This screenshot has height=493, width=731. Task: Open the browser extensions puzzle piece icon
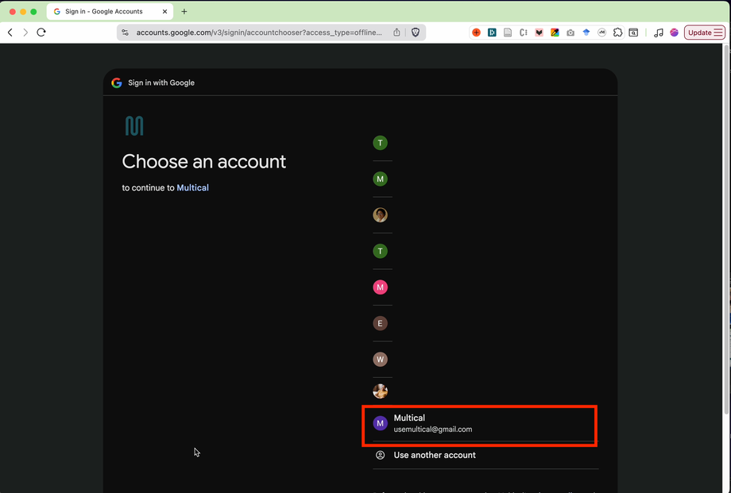click(x=617, y=32)
